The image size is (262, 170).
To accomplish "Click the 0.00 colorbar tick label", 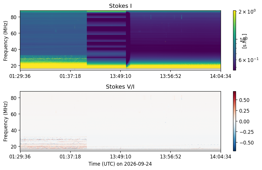I will tap(244, 121).
